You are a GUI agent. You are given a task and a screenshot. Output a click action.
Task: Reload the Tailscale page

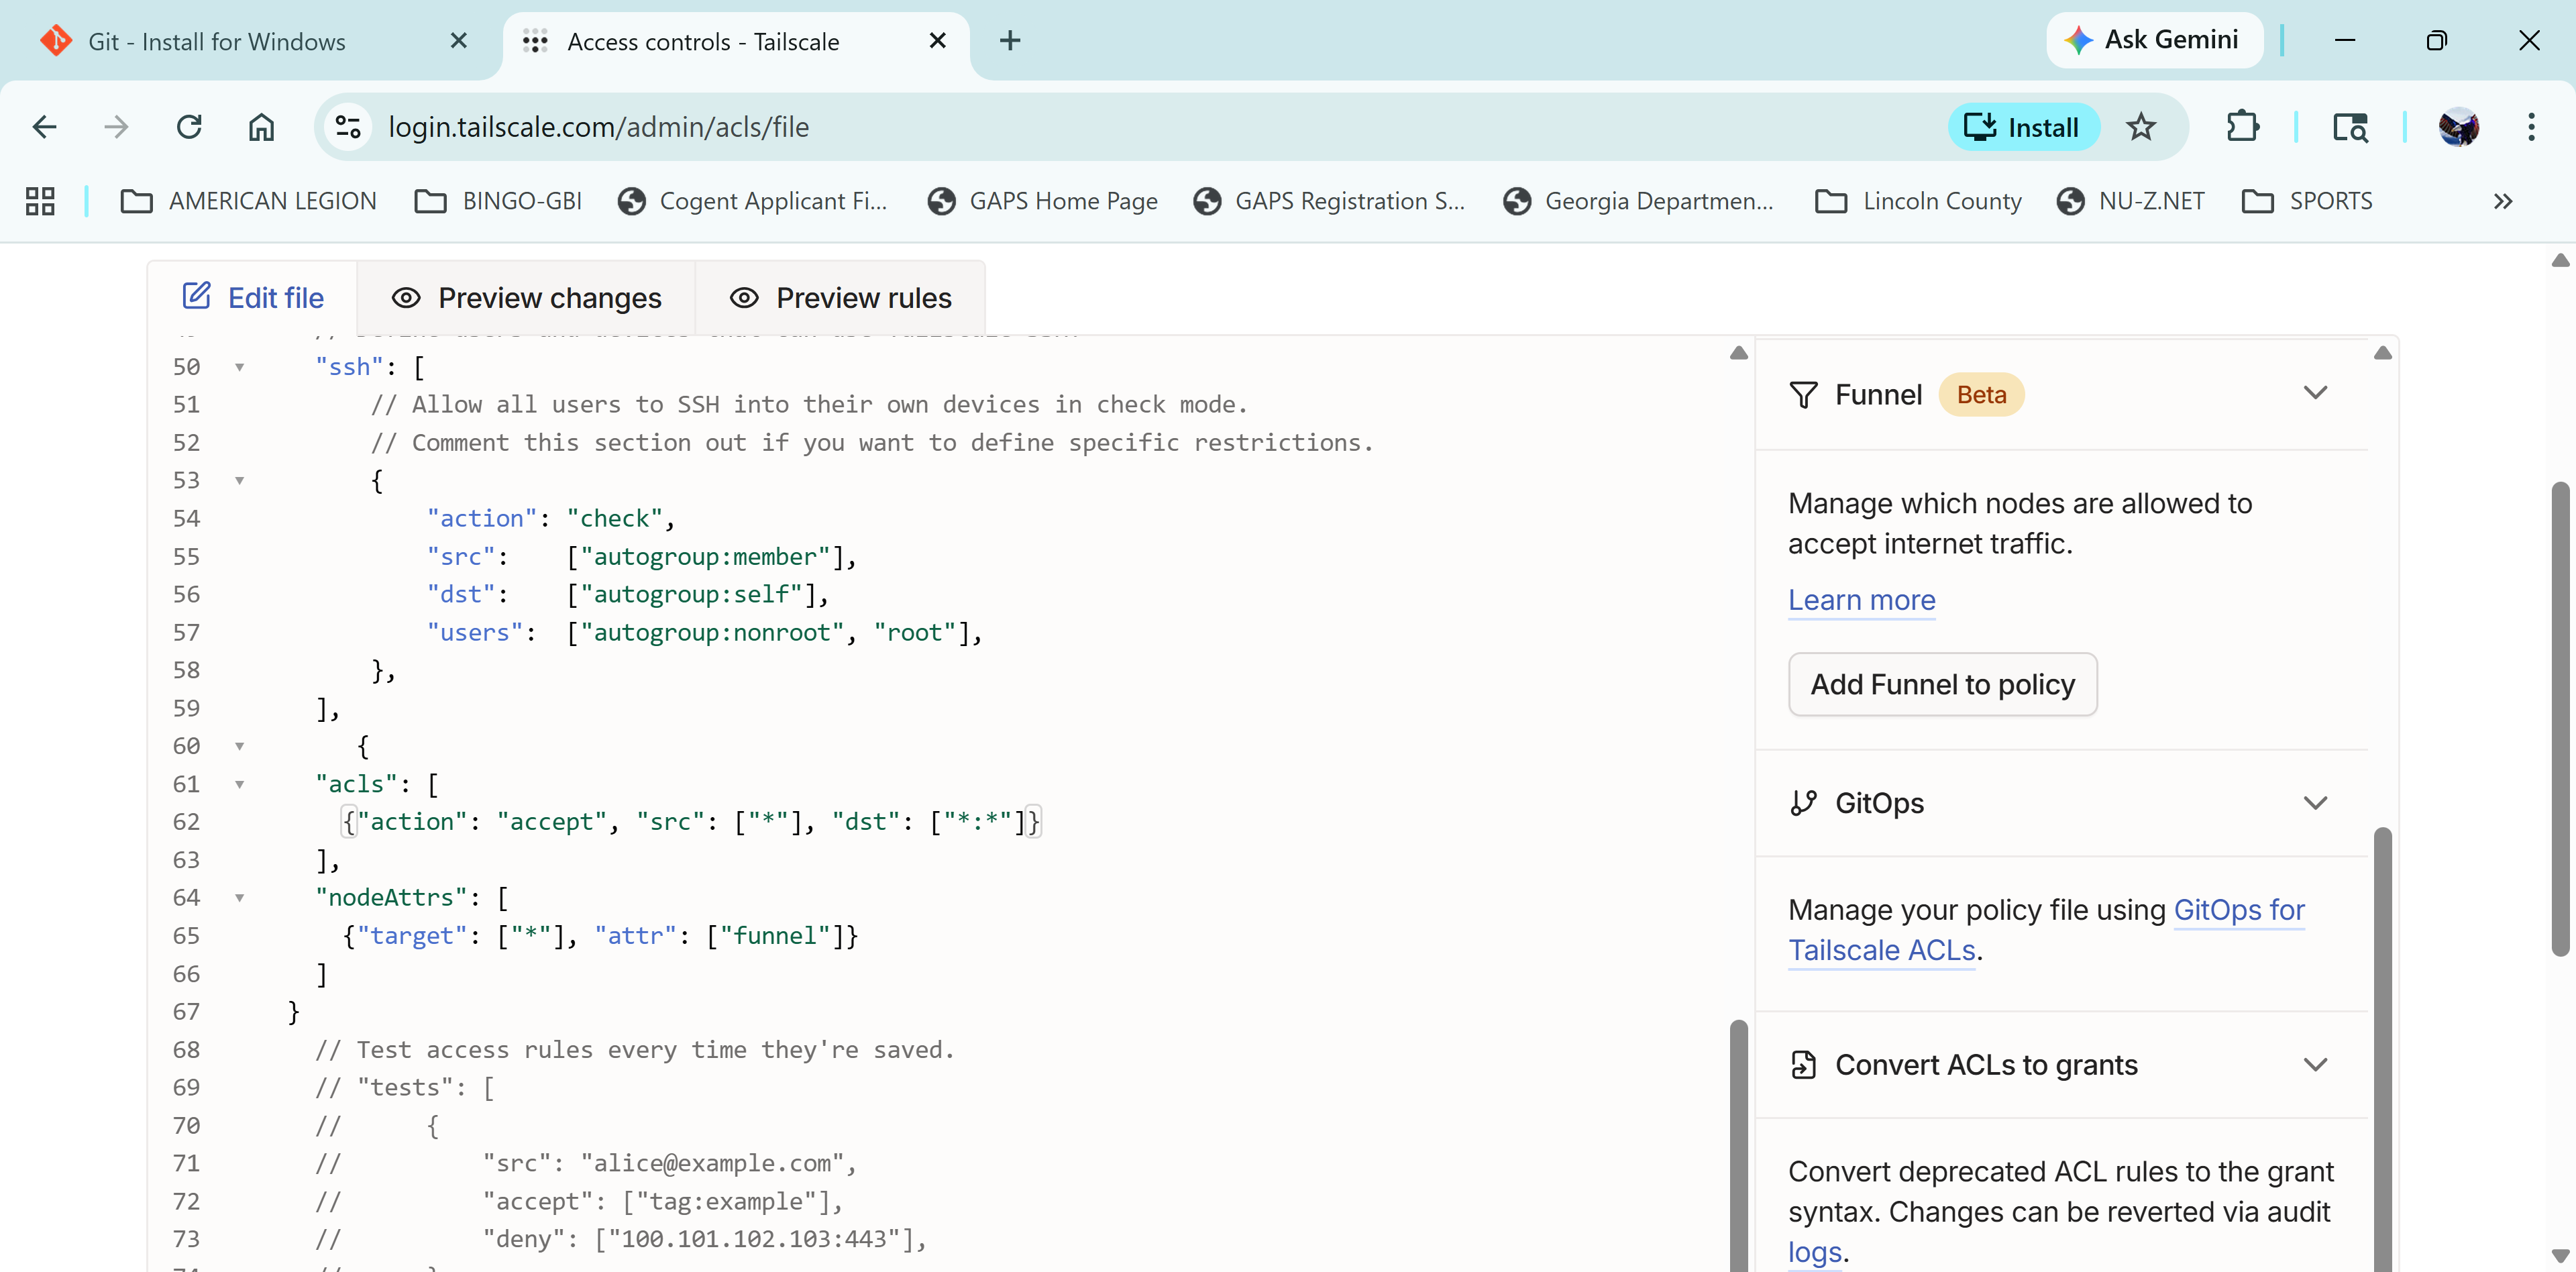coord(189,127)
